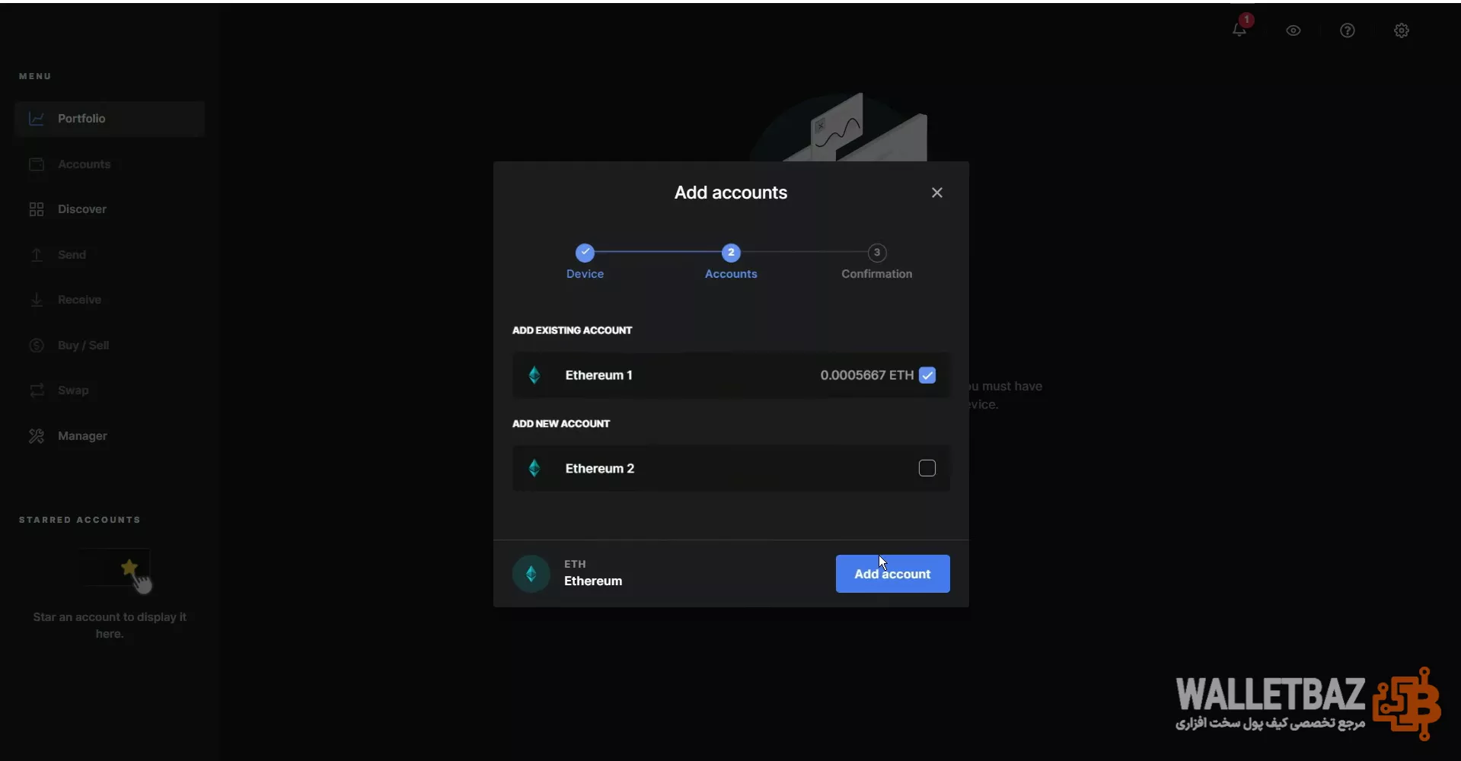Click the Swap arrows icon
This screenshot has height=761, width=1461.
click(x=37, y=390)
